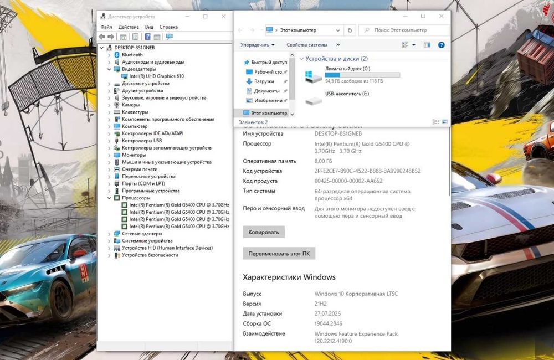Open Изображения in navigation pane
This screenshot has width=554, height=360.
266,100
